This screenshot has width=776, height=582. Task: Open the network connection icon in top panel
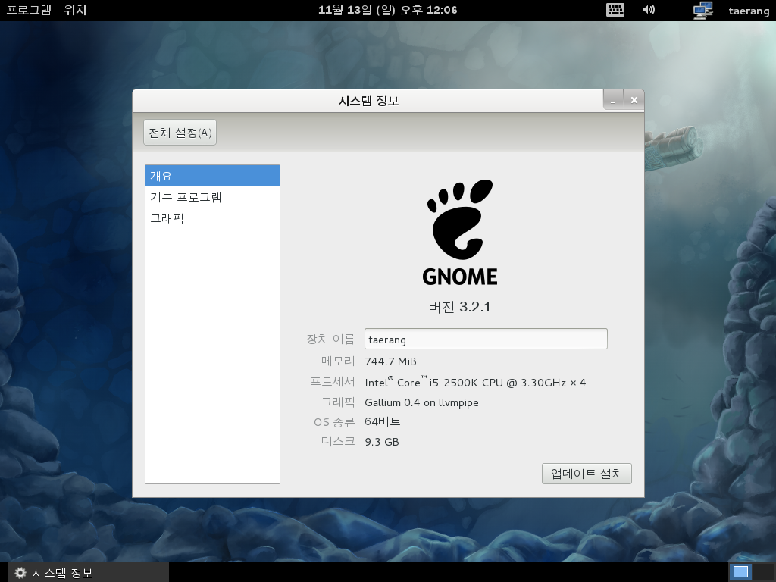pos(702,11)
